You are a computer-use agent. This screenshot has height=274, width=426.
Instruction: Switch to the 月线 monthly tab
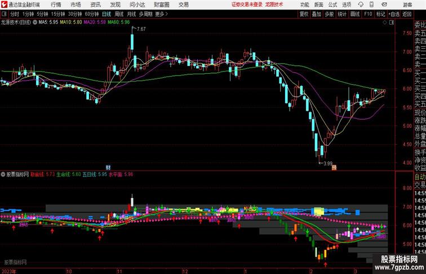(x=131, y=14)
